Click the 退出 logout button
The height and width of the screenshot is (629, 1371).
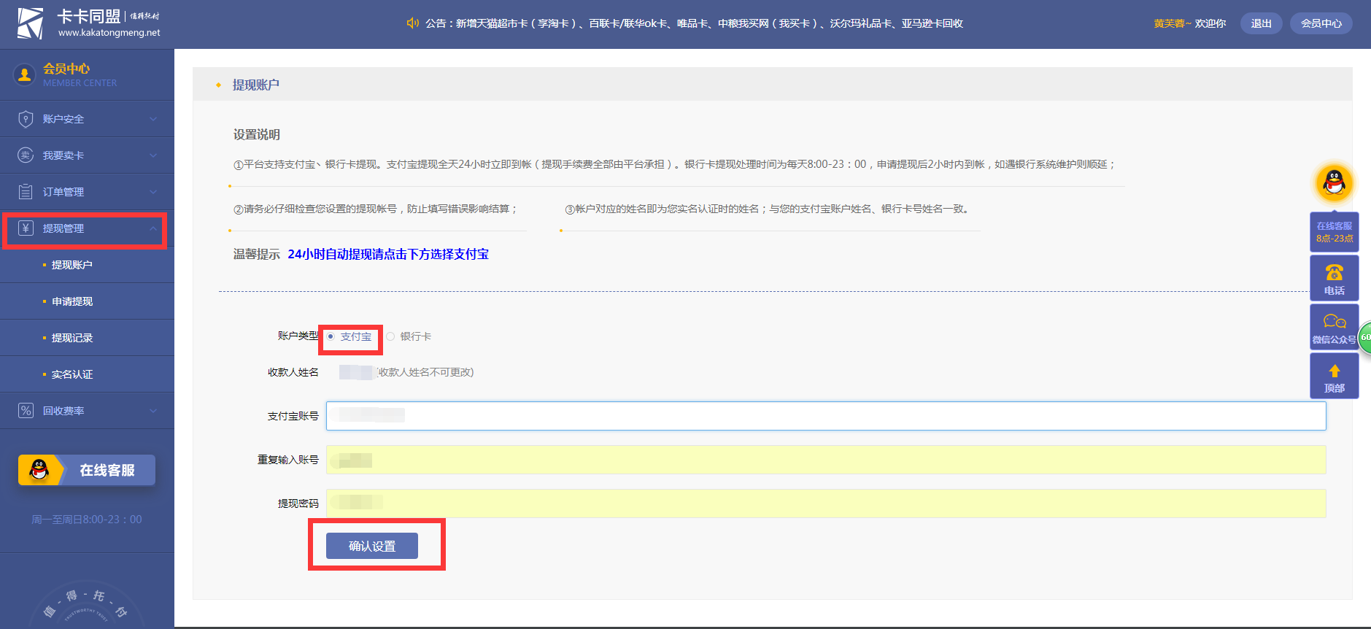1261,23
